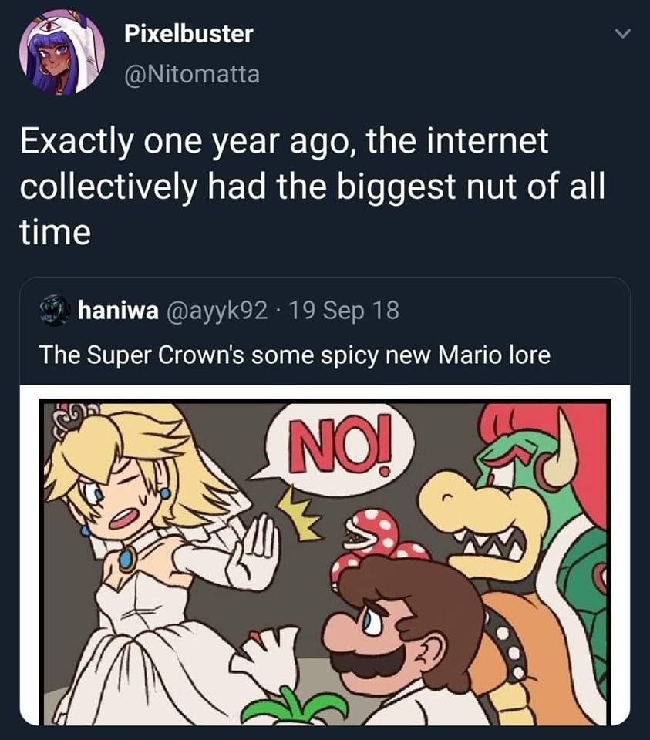Screen dimensions: 650x740
Task: Open haniwa's small avatar icon
Action: tap(56, 310)
